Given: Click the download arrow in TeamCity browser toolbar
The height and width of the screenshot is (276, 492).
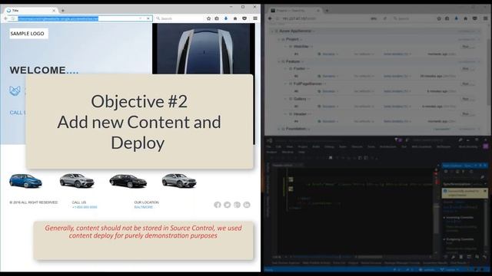Looking at the screenshot, I should click(x=456, y=18).
